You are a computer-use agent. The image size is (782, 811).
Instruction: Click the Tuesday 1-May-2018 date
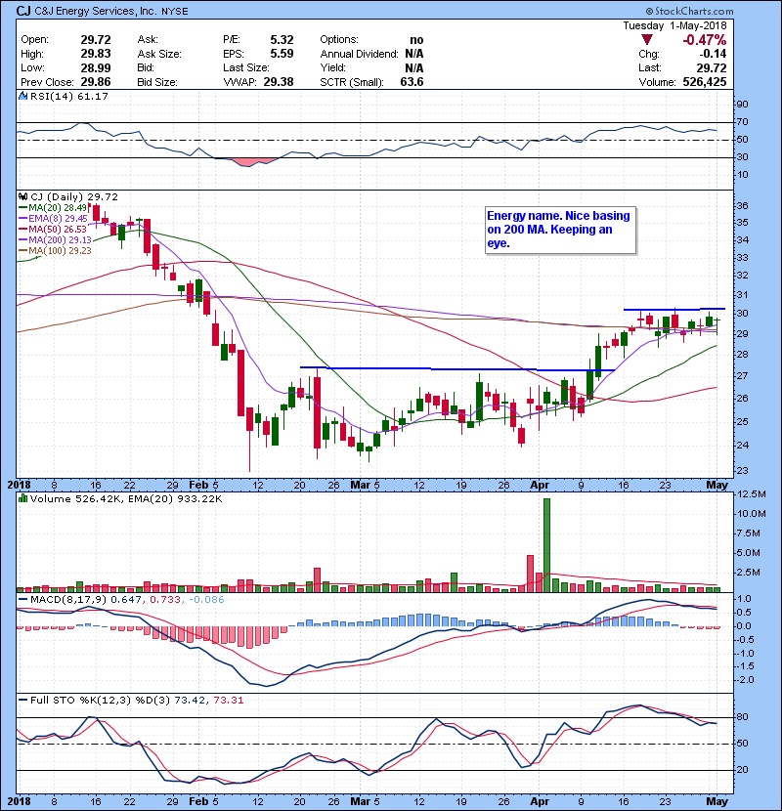(674, 25)
